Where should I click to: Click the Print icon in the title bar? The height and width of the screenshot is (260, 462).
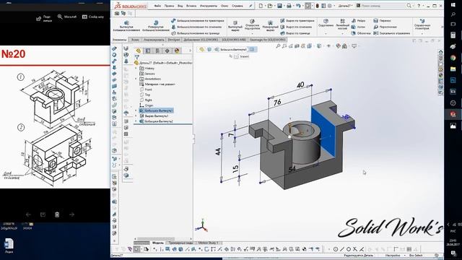[x=289, y=6]
